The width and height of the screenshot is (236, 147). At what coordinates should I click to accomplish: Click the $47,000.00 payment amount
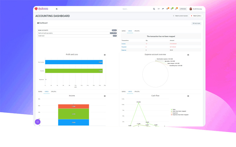pyautogui.click(x=173, y=47)
